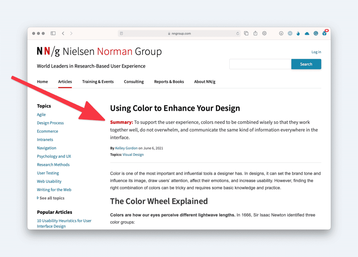Image resolution: width=358 pixels, height=257 pixels.
Task: Open the cloud extension icon
Action: 307,34
